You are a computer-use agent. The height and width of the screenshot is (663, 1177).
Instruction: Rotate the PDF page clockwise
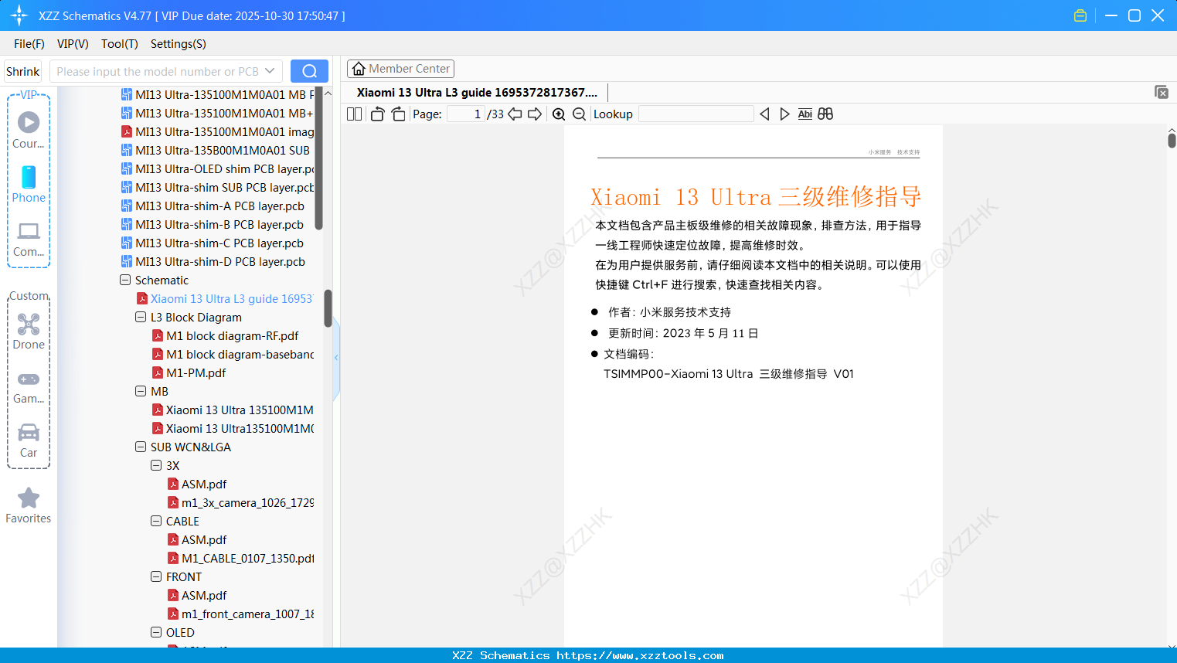pos(397,113)
